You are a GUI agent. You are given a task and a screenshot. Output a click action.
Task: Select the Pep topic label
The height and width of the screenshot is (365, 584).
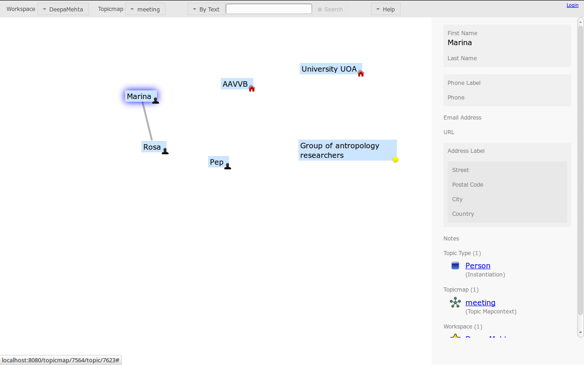coord(217,162)
